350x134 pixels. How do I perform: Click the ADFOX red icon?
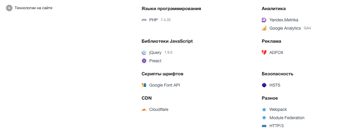click(x=264, y=52)
